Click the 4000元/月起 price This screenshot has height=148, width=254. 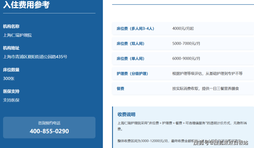[x=183, y=29]
